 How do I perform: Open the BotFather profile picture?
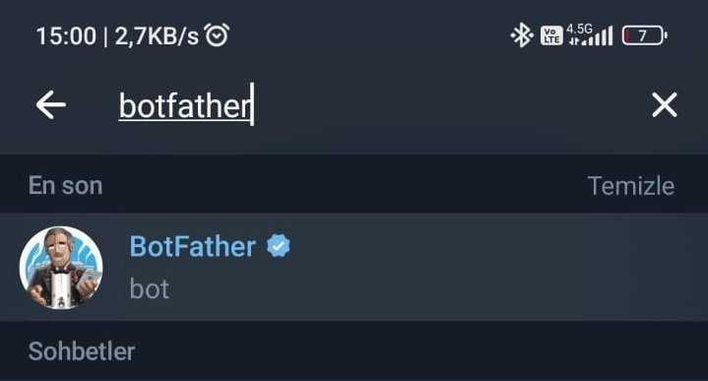click(61, 268)
